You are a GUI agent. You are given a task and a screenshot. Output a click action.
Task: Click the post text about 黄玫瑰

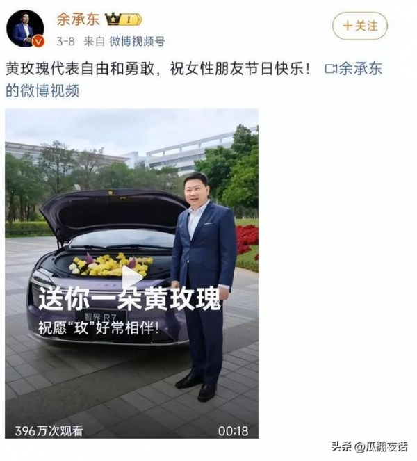click(158, 69)
